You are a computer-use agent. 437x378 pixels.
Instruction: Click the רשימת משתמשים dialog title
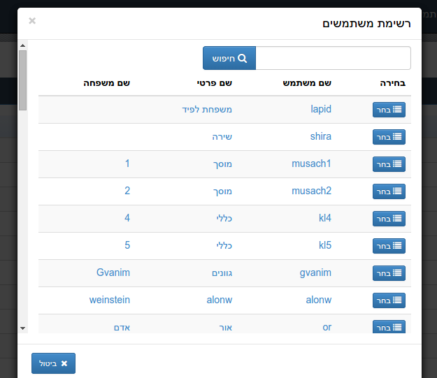click(366, 24)
